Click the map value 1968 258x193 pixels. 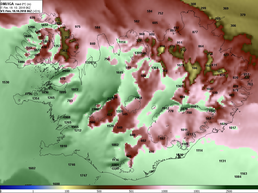(67, 117)
